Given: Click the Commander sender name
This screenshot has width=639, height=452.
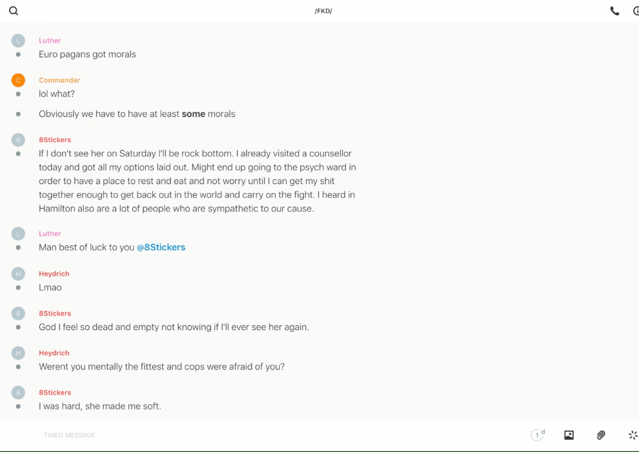Looking at the screenshot, I should 59,80.
